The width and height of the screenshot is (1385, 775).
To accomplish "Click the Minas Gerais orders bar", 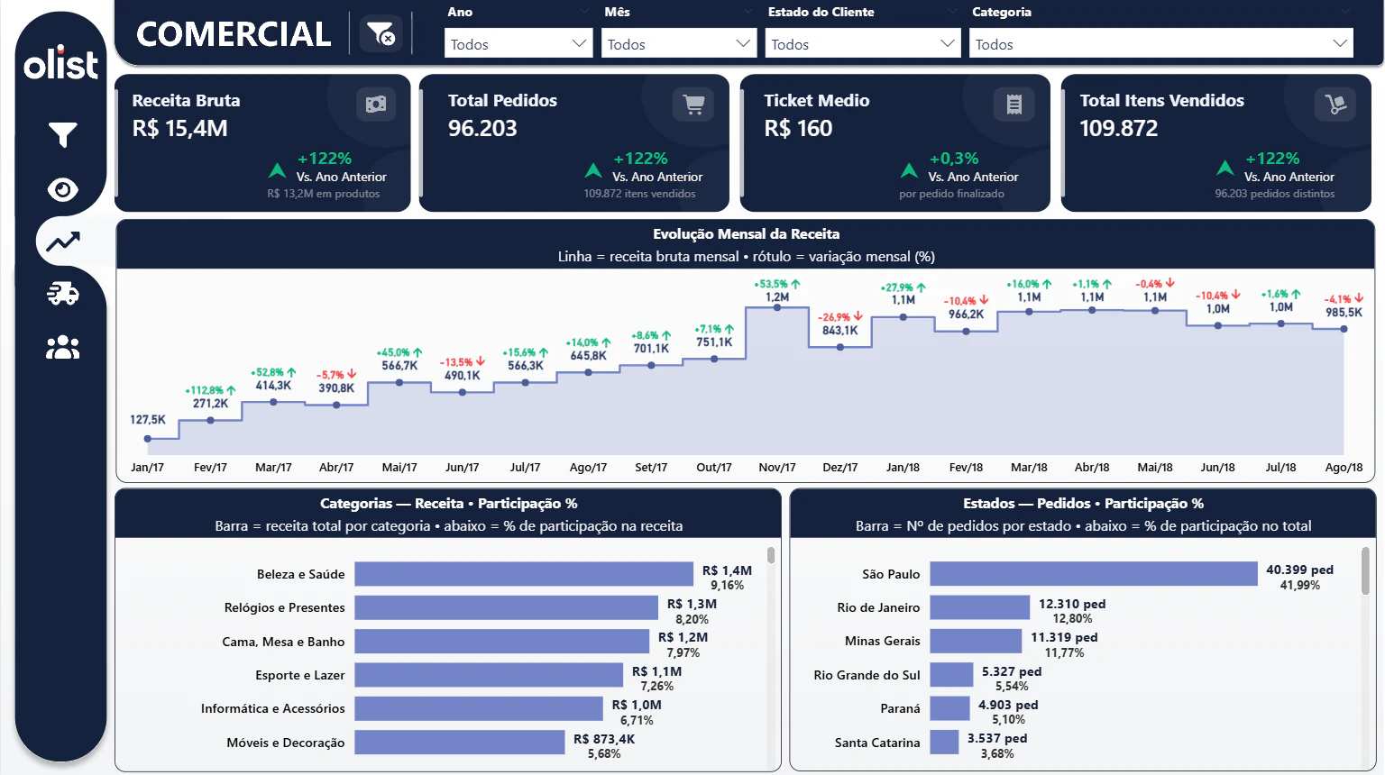I will (x=976, y=642).
